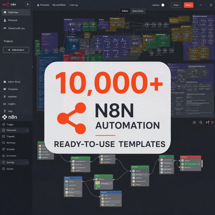Click '+ Add tag' in the header
215x215 pixels.
tap(73, 5)
